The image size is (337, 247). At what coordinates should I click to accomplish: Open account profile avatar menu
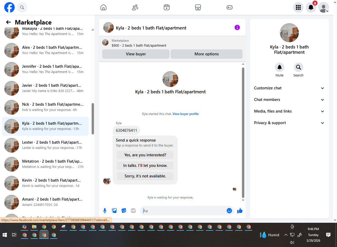point(324,7)
